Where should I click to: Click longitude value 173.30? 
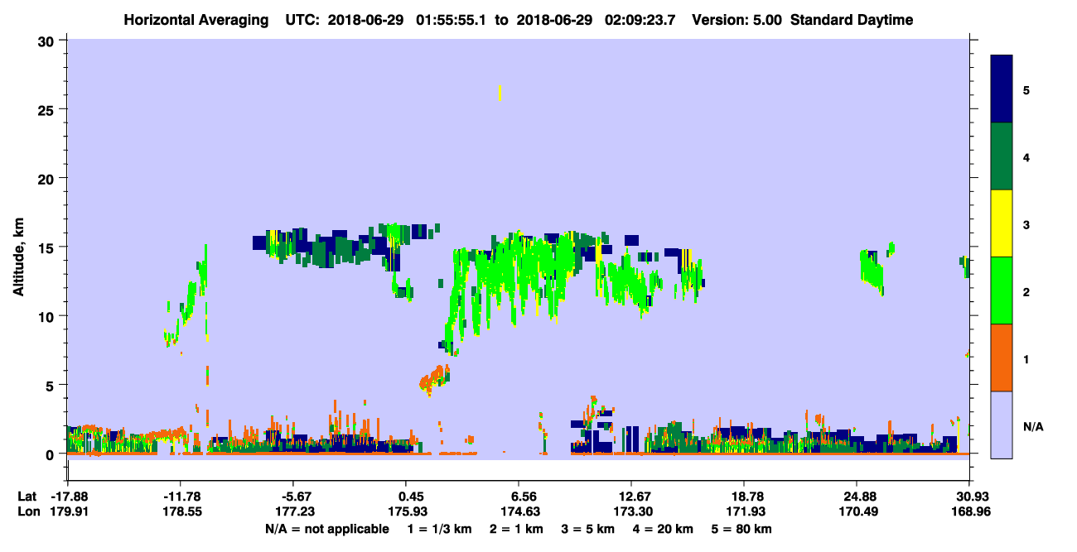click(631, 512)
